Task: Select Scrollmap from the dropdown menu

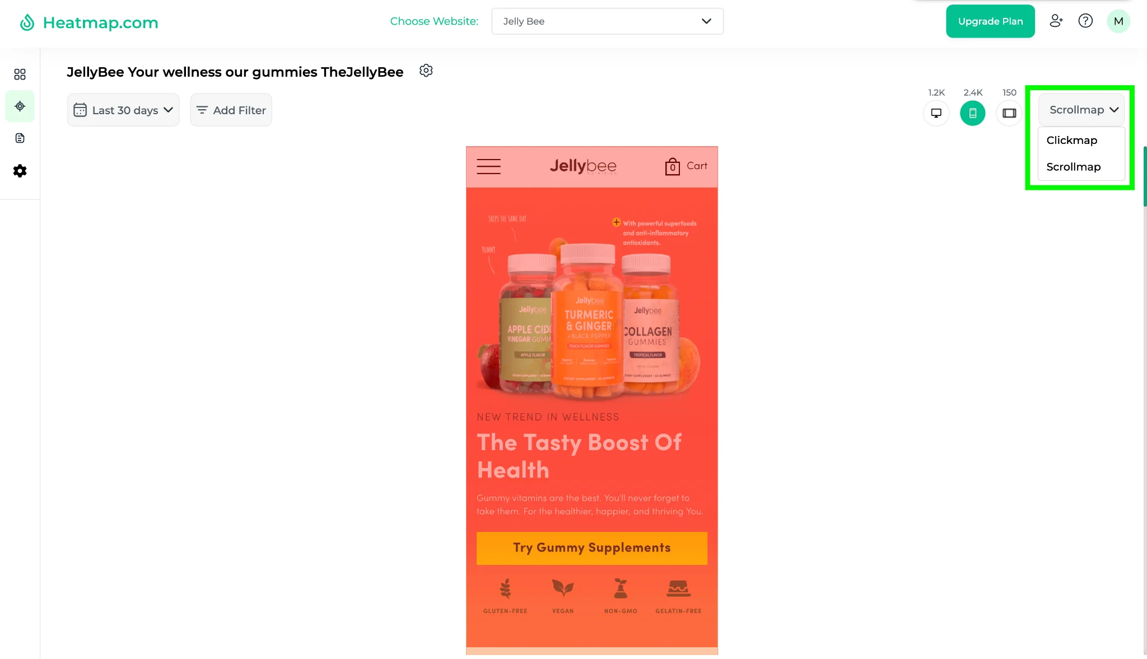Action: 1073,166
